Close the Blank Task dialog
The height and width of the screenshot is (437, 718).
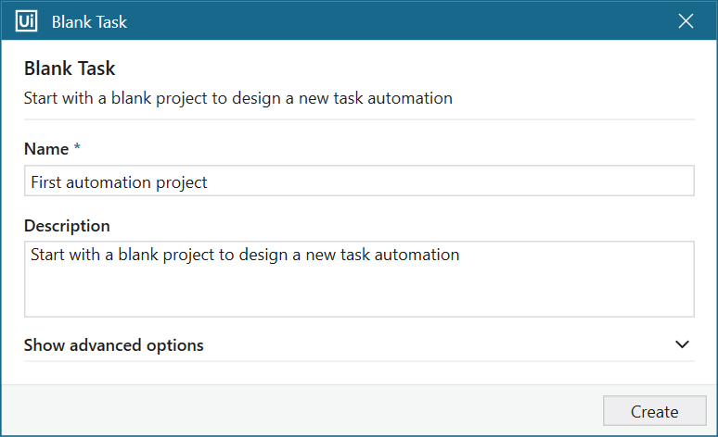click(x=686, y=21)
